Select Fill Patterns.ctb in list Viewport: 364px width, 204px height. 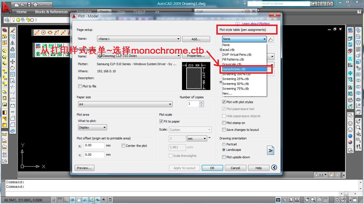244,59
